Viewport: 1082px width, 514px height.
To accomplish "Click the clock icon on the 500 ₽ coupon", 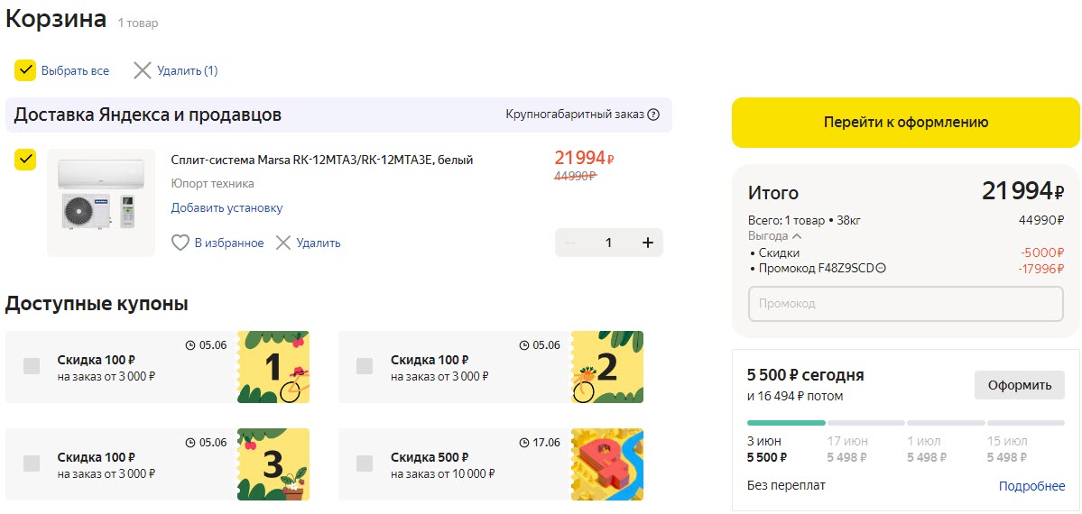I will [x=525, y=443].
